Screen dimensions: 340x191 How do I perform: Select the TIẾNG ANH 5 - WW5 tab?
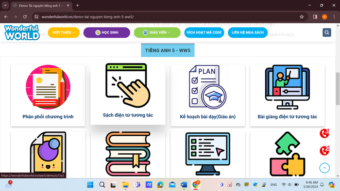pyautogui.click(x=168, y=50)
